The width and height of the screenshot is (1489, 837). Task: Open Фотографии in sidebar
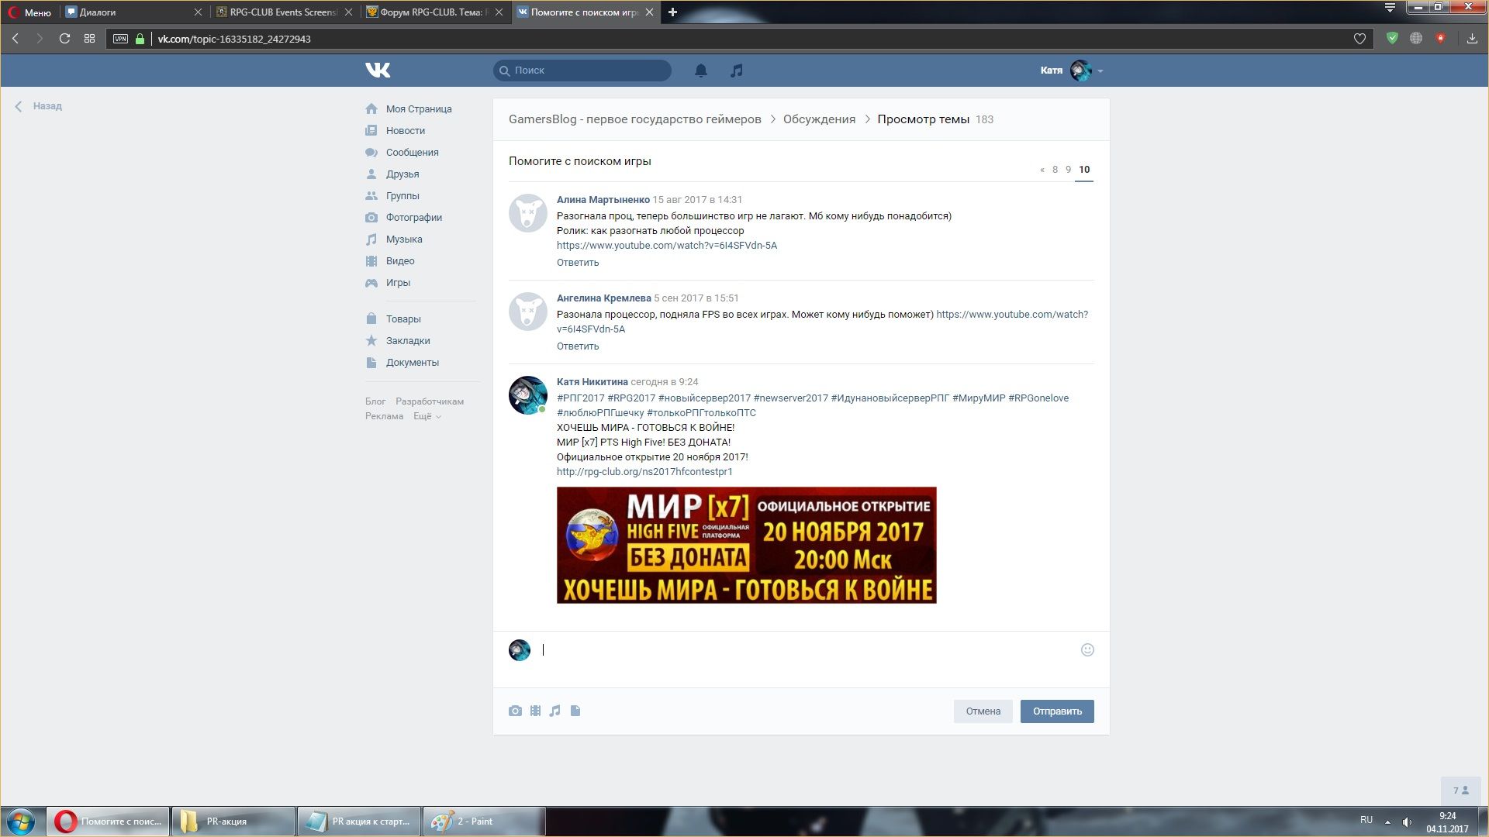tap(414, 218)
